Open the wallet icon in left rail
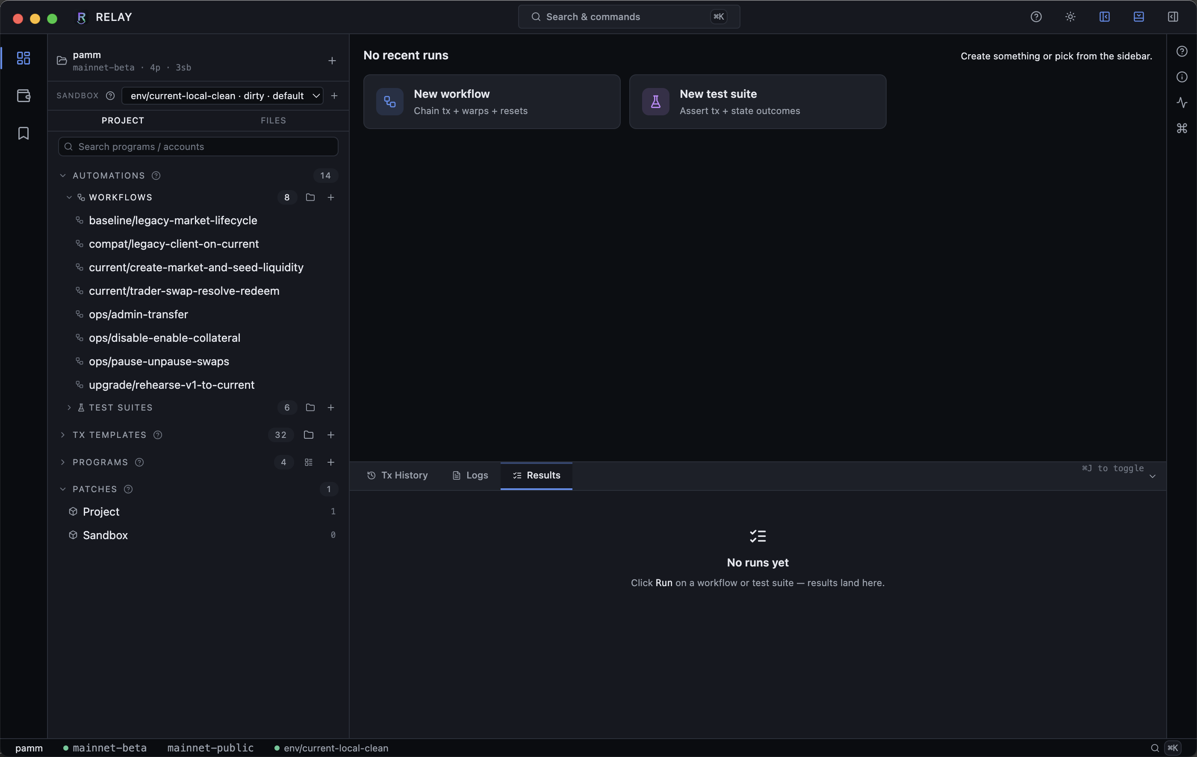Viewport: 1197px width, 757px height. (24, 95)
